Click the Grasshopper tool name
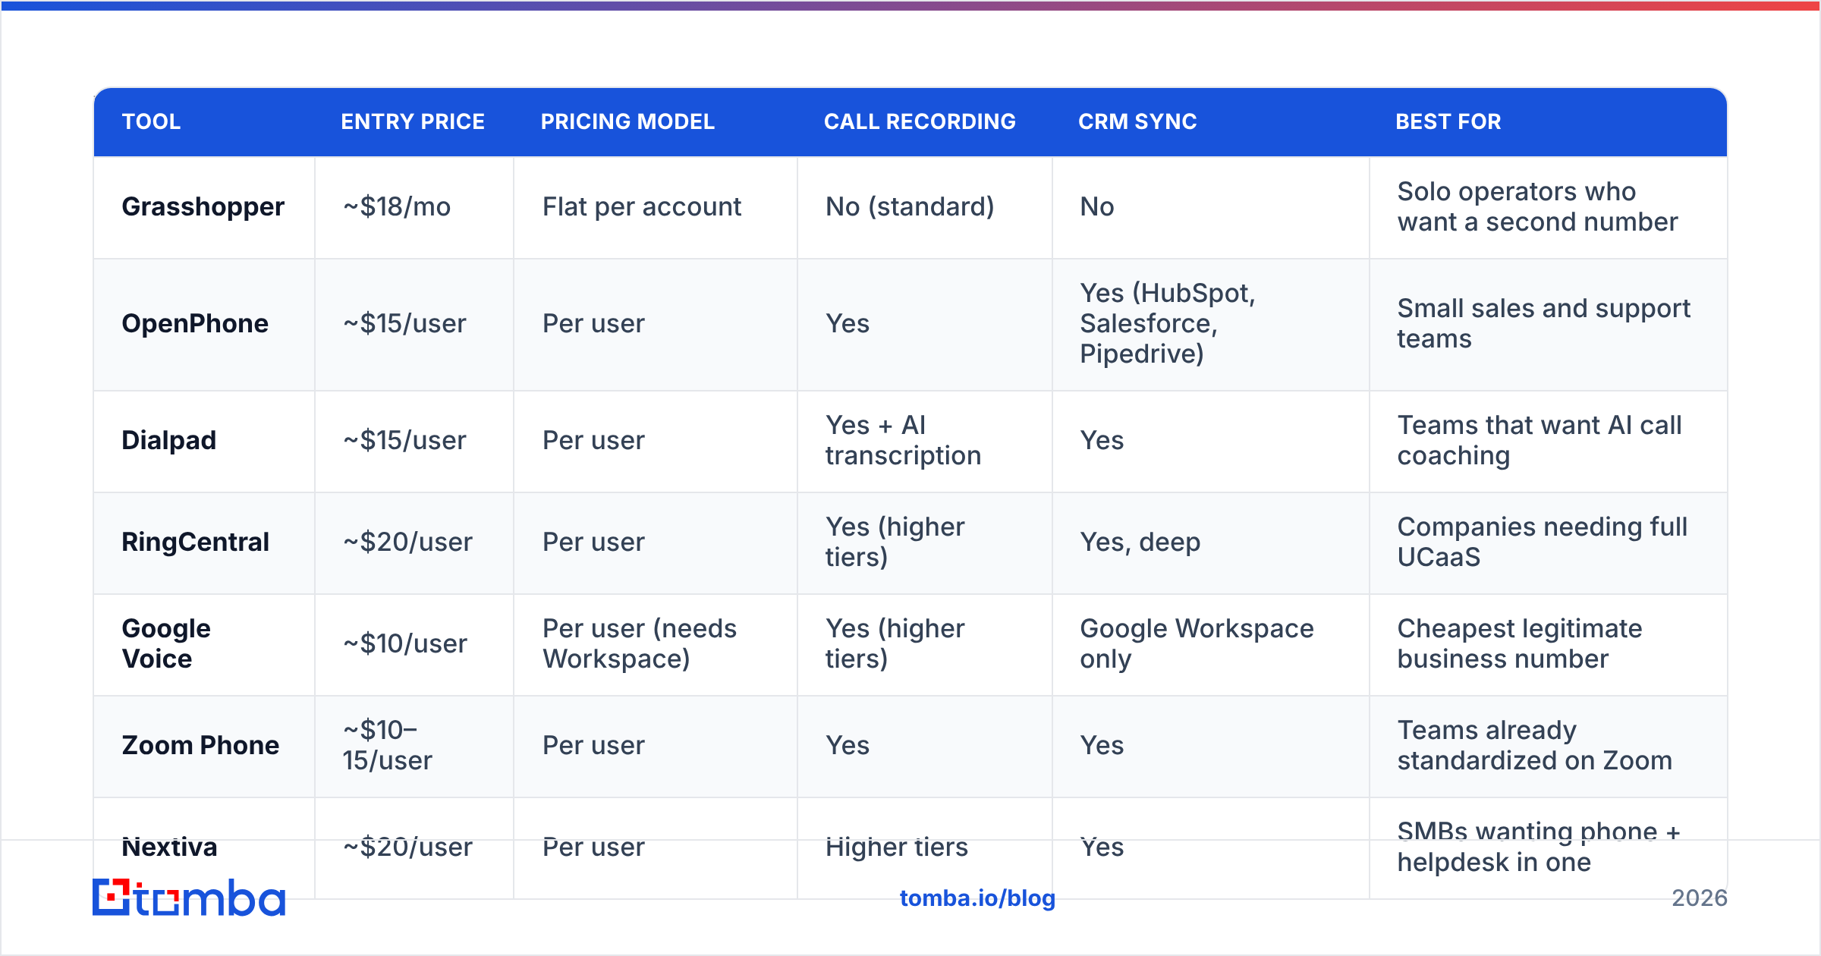The width and height of the screenshot is (1821, 956). [x=203, y=207]
